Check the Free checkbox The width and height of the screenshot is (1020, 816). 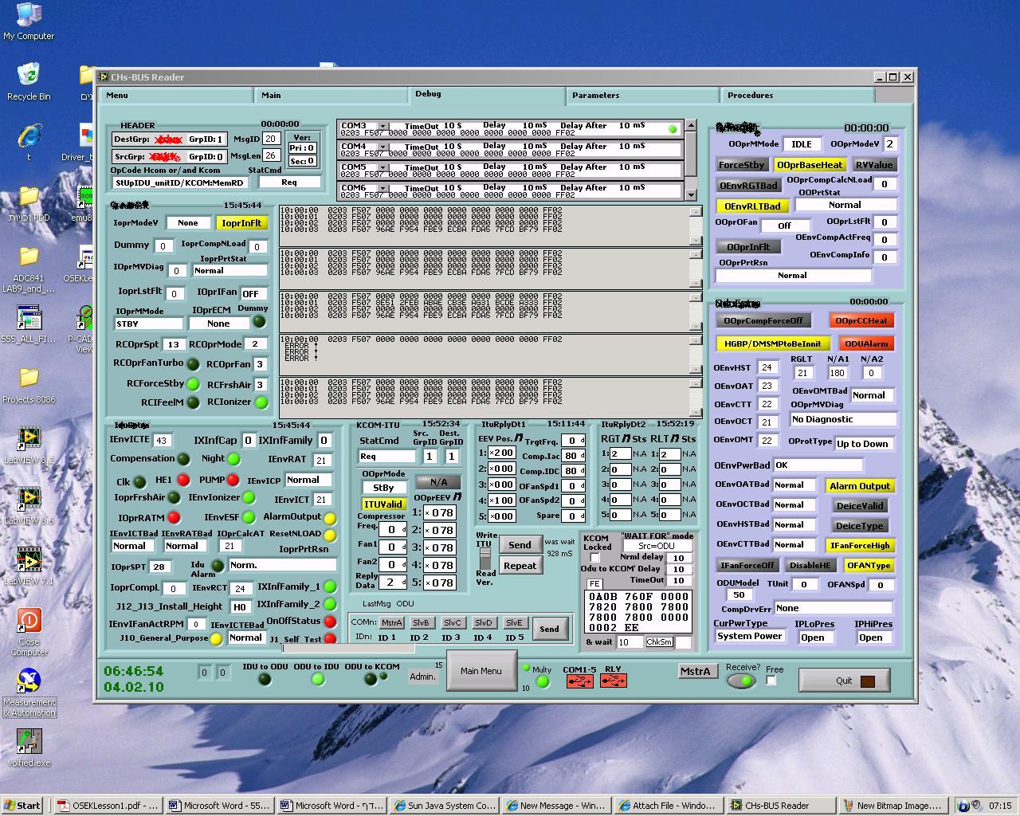pos(771,681)
